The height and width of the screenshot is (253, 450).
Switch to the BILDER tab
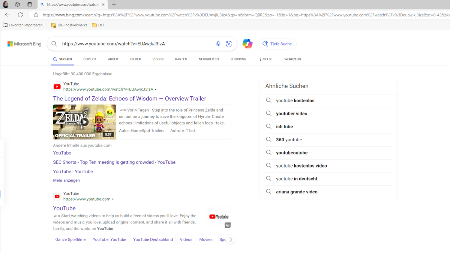click(x=135, y=59)
